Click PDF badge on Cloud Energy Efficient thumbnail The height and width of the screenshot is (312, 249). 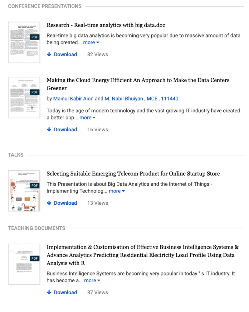point(35,92)
